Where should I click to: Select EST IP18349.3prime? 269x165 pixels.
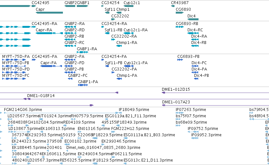[x=131, y=122]
